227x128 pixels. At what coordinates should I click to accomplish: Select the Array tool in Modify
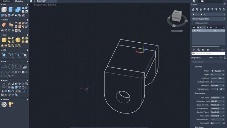[9, 91]
